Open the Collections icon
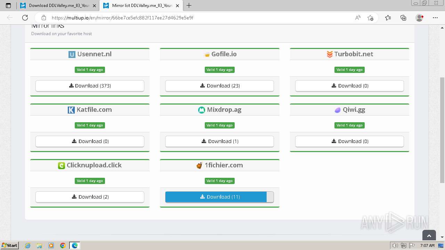This screenshot has width=445, height=250. tap(403, 18)
